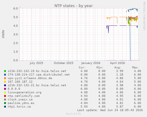Click the red swatch for ntp.netlinkify.com
This screenshot has height=117, width=147.
[5, 96]
